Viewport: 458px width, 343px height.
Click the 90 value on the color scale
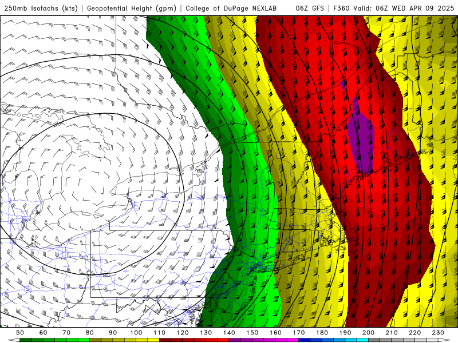113,333
